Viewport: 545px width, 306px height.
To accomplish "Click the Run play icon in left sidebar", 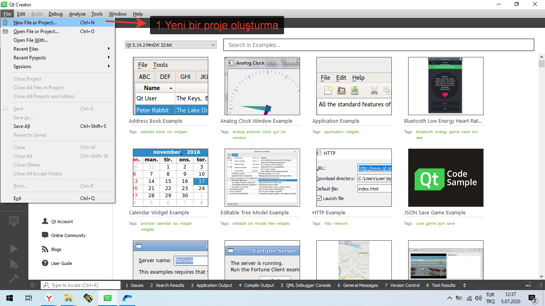I will [x=14, y=249].
